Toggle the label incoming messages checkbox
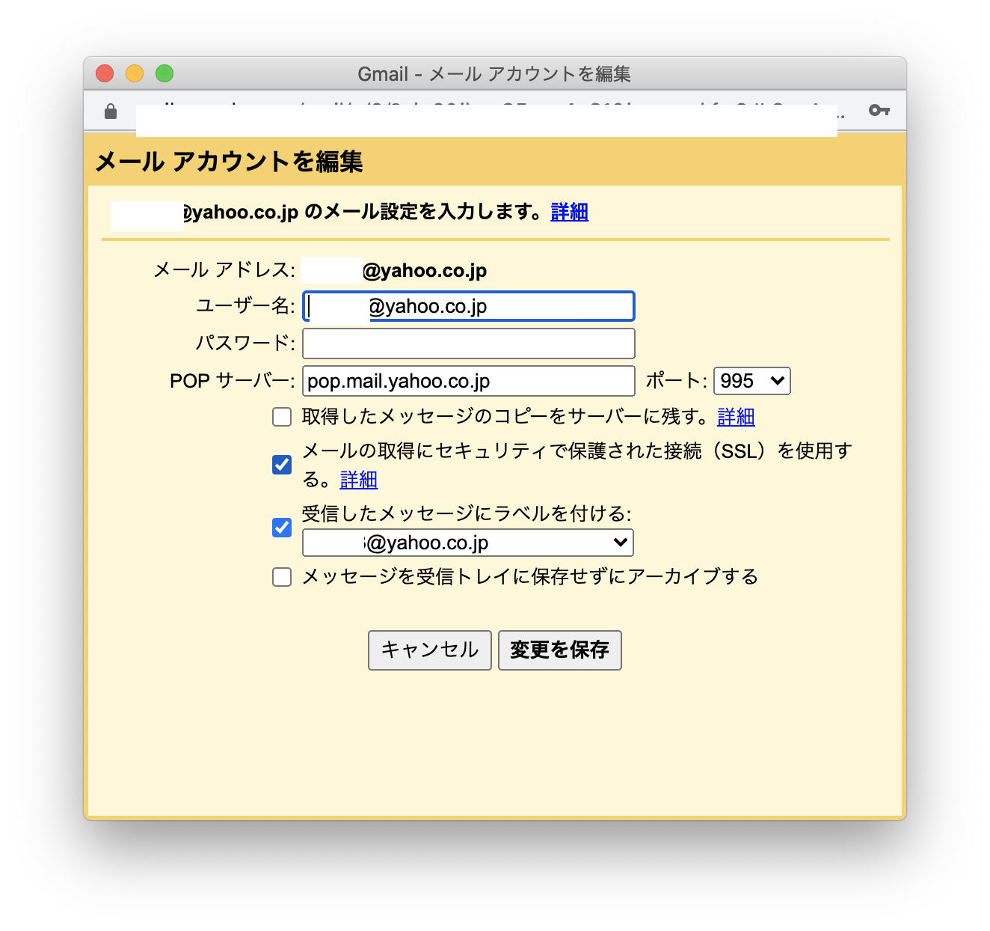Image resolution: width=990 pixels, height=931 pixels. 282,528
